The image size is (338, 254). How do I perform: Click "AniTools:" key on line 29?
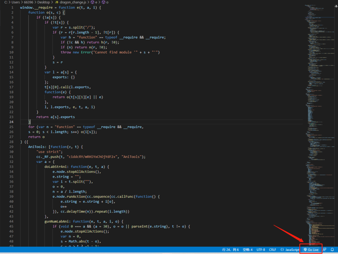(38, 147)
